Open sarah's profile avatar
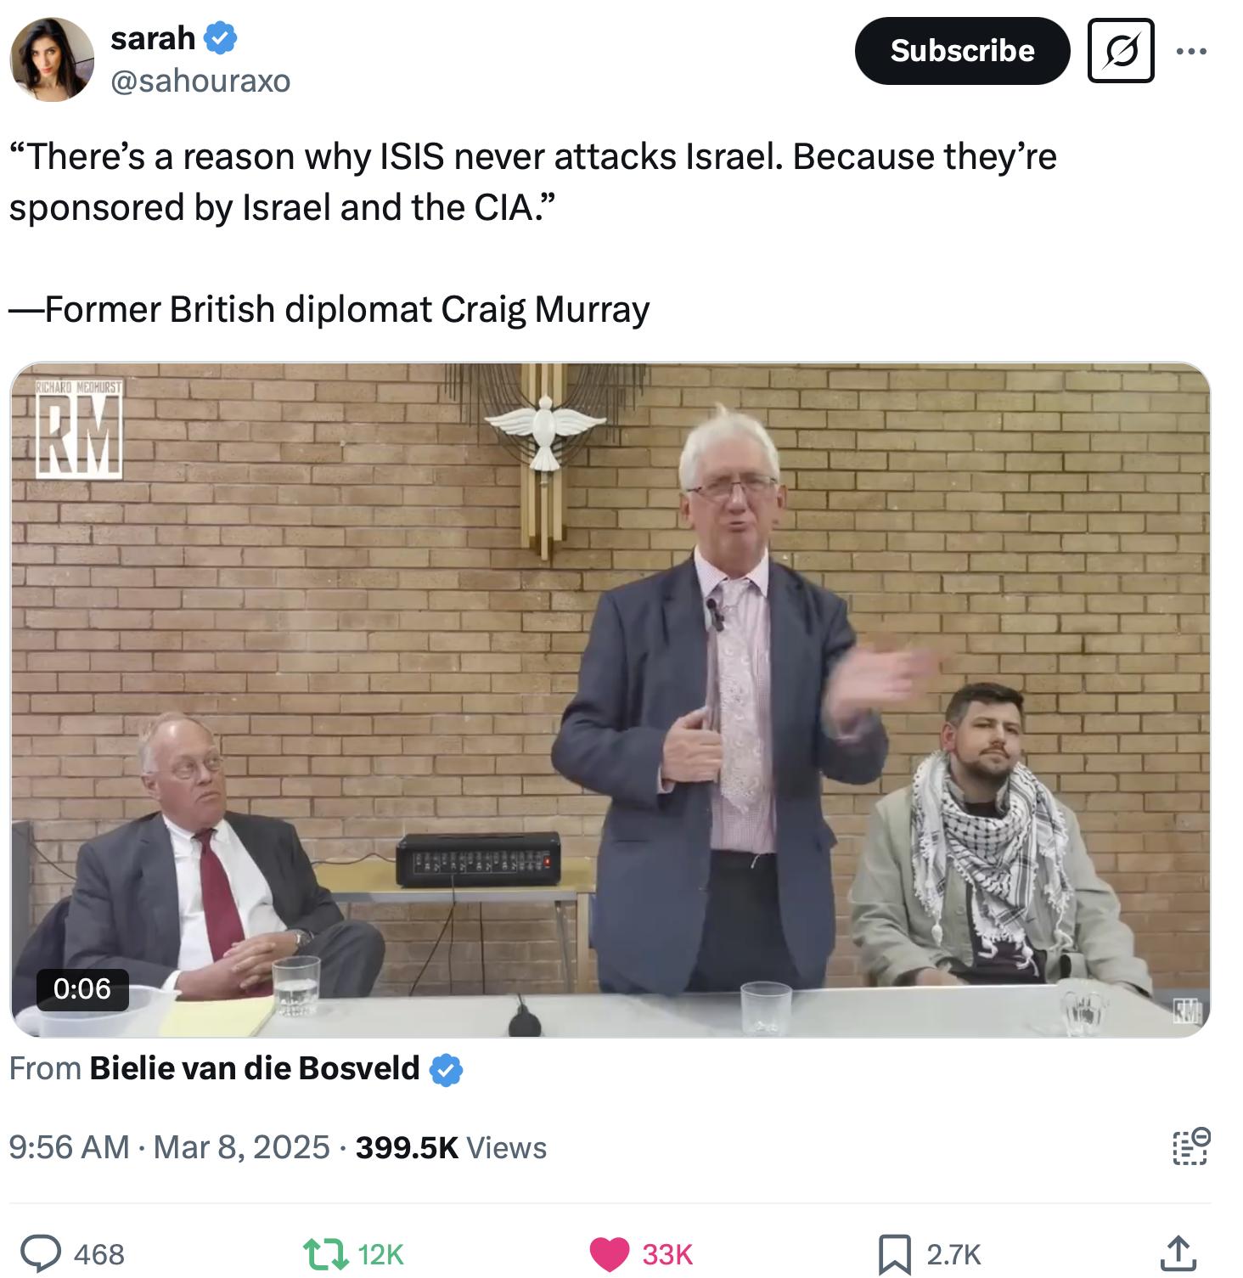The width and height of the screenshot is (1243, 1278). click(52, 59)
